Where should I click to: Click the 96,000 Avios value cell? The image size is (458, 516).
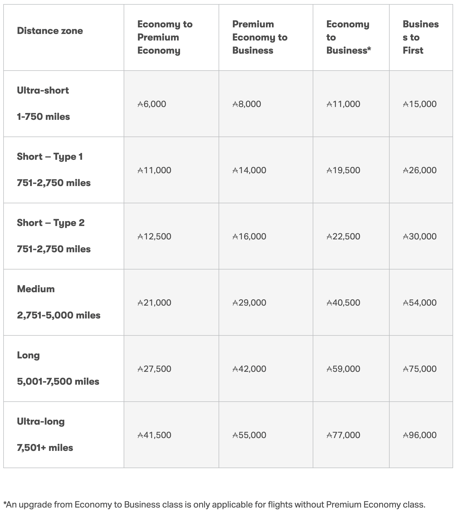click(420, 435)
